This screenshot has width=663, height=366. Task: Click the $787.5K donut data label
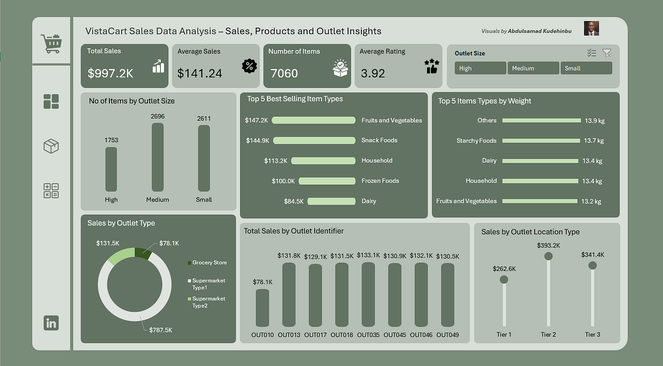coord(161,330)
